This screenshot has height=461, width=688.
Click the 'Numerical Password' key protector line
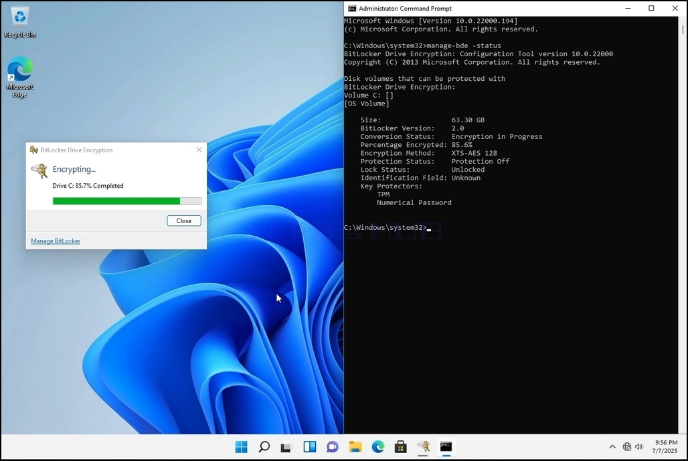(x=414, y=203)
